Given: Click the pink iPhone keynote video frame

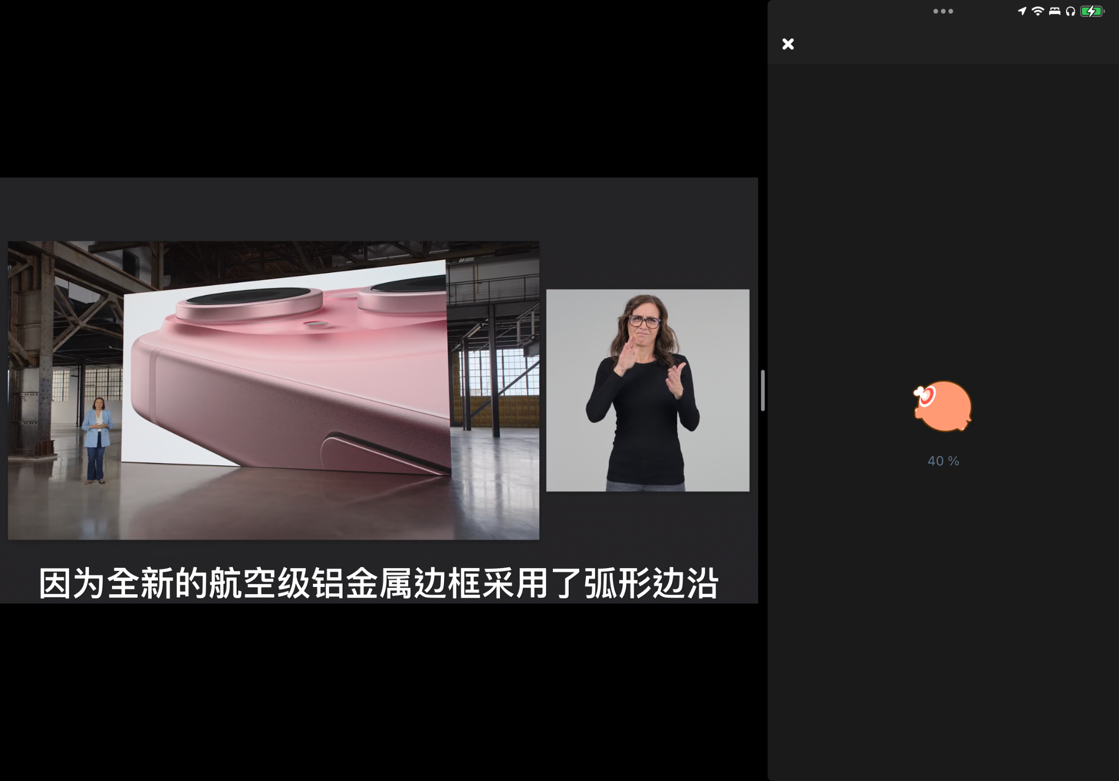Looking at the screenshot, I should (273, 390).
